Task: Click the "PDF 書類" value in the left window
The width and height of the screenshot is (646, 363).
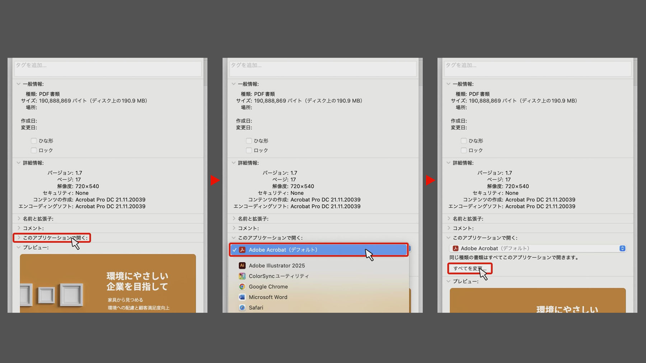Action: coord(50,94)
